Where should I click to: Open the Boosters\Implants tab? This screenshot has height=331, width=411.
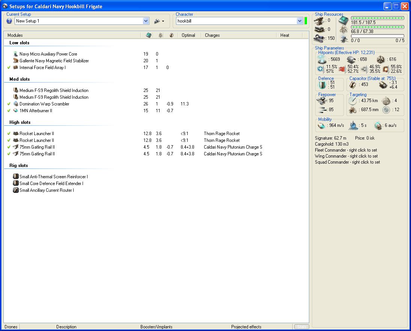[157, 327]
